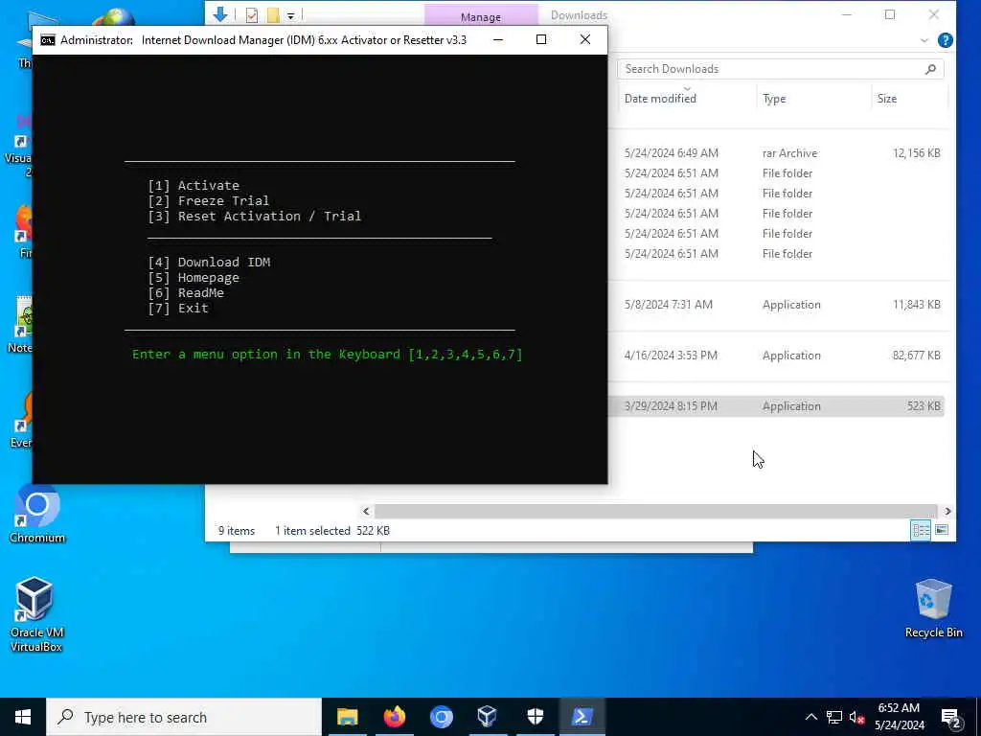Click the Windows Start button

click(x=23, y=717)
